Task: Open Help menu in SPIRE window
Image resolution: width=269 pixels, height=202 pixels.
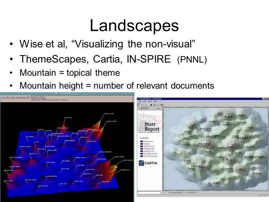Action: click(29, 97)
